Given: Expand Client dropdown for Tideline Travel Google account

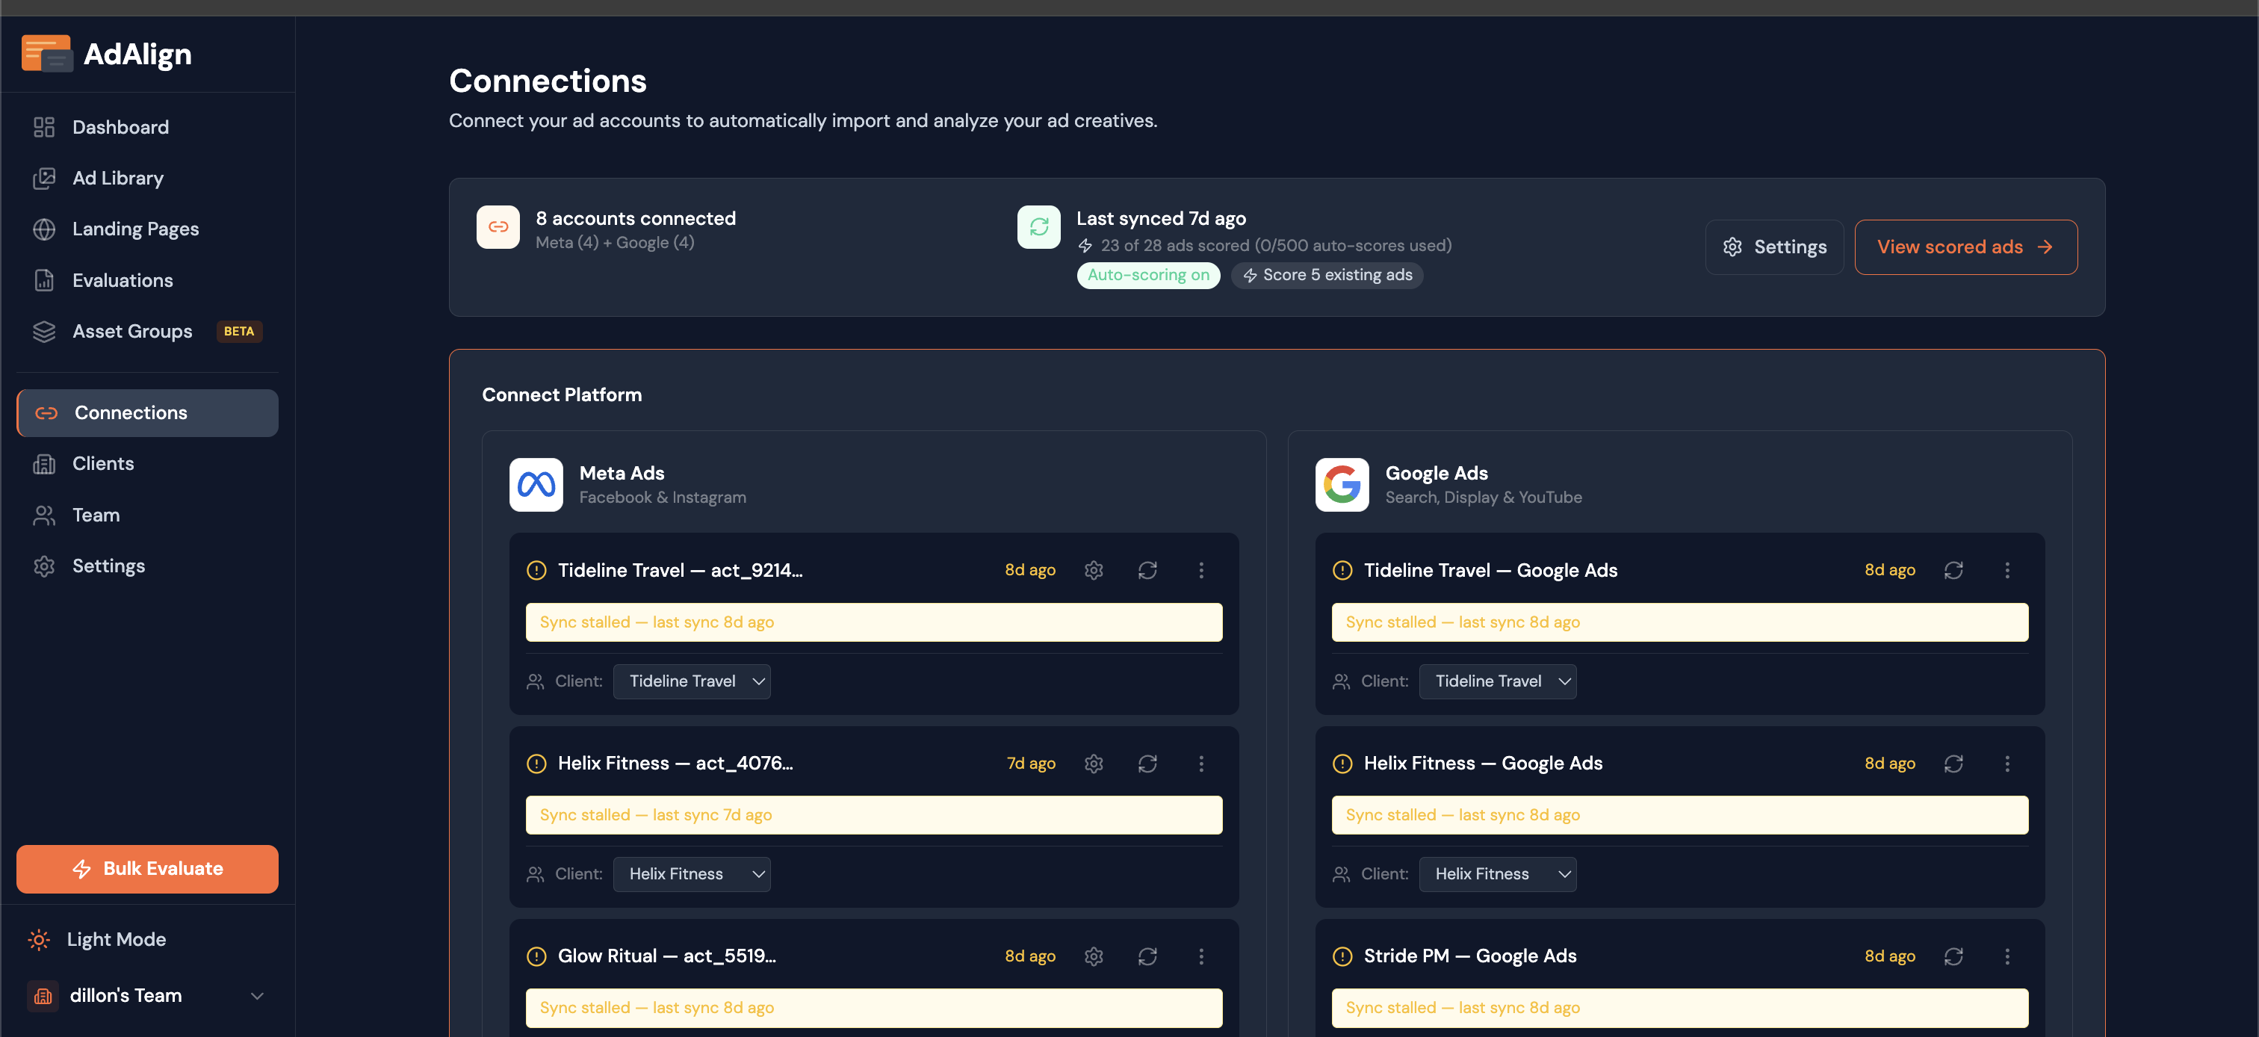Looking at the screenshot, I should (x=1497, y=681).
